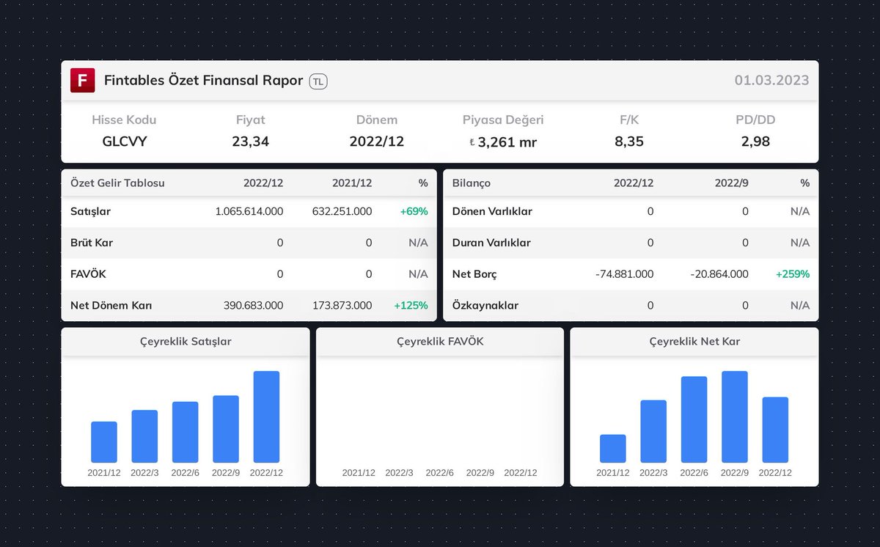The image size is (880, 547).
Task: Click the +69% sales change
Action: point(414,211)
